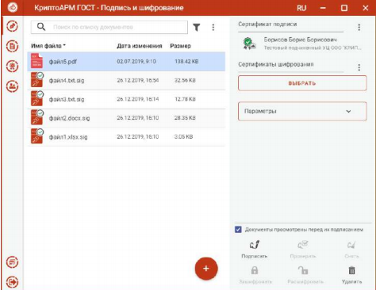Click the 138.42 KB size cell
This screenshot has height=290, width=376.
pyautogui.click(x=186, y=61)
